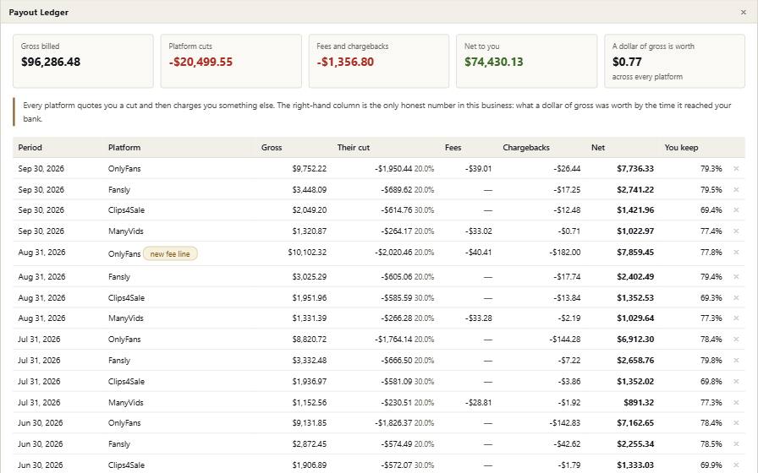
Task: Select the Net to you $74,430.13 card
Action: pyautogui.click(x=526, y=61)
